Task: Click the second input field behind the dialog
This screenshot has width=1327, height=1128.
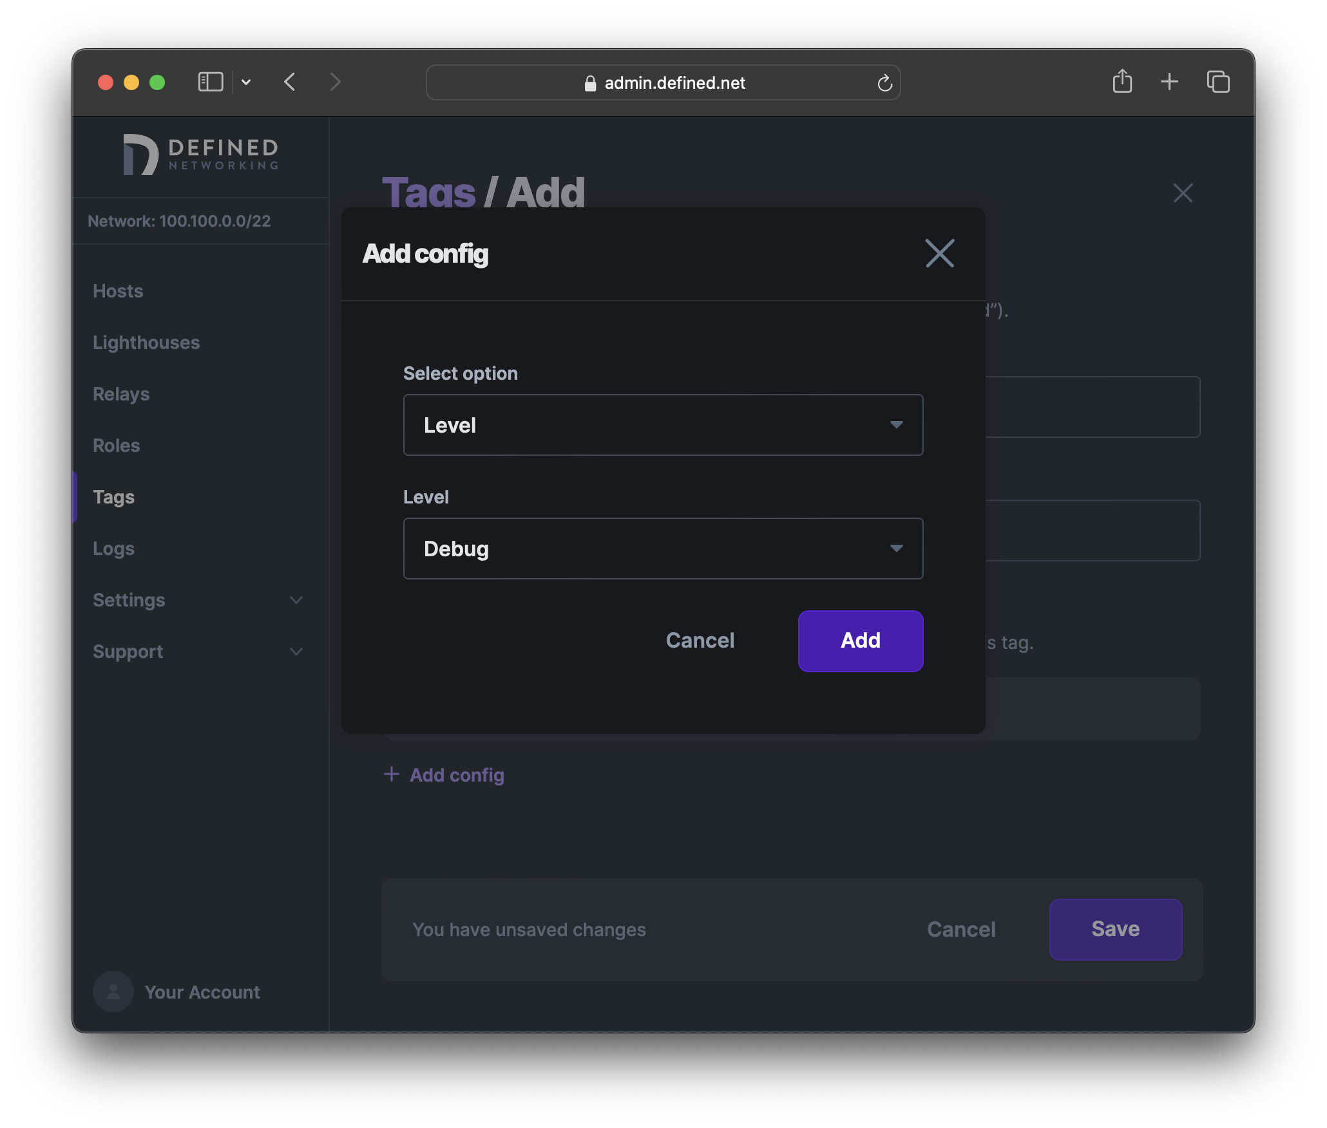Action: [1093, 531]
